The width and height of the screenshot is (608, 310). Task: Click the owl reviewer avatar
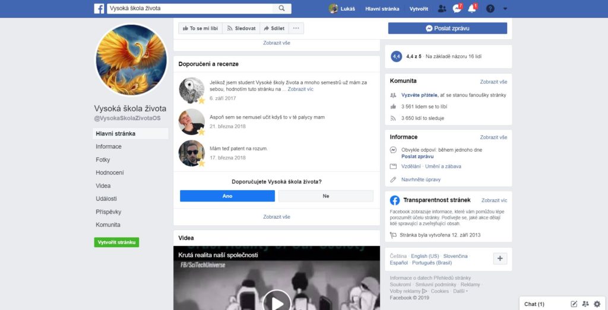(x=192, y=90)
